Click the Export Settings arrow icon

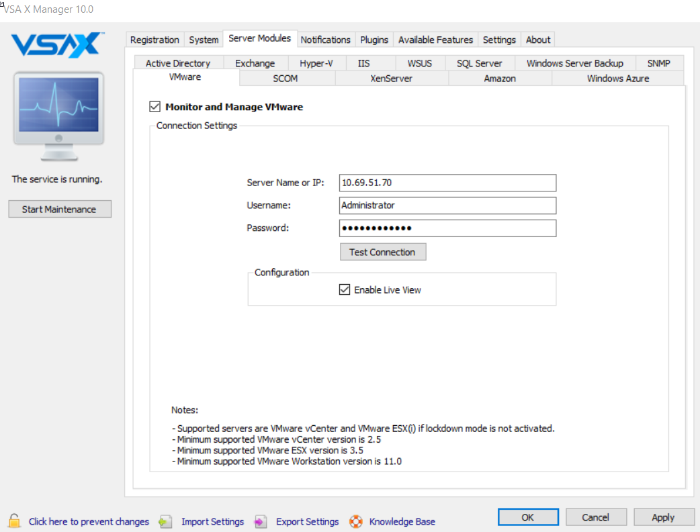pos(260,521)
